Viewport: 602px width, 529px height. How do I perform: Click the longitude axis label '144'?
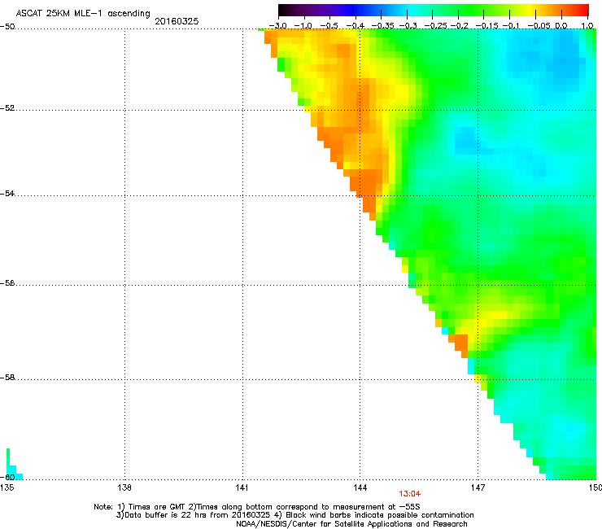(360, 487)
